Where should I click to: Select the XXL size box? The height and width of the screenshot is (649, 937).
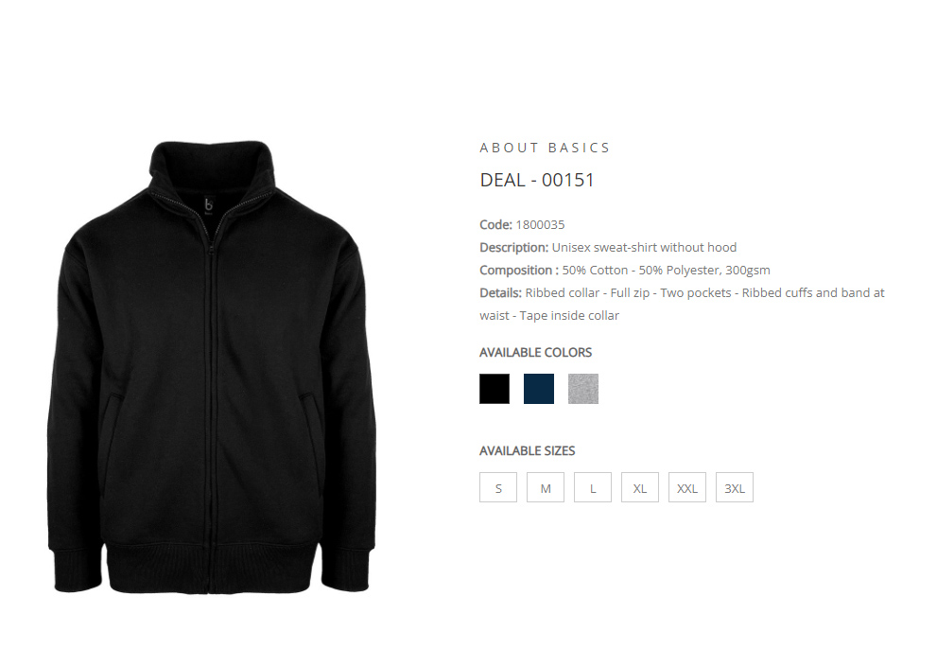686,487
